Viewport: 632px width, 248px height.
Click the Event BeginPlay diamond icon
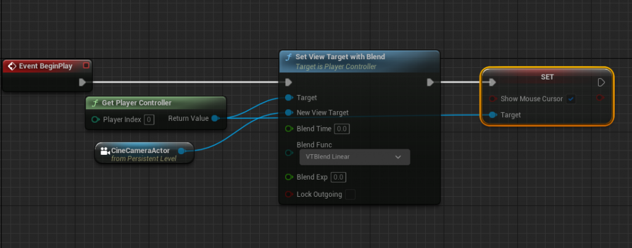pos(12,66)
